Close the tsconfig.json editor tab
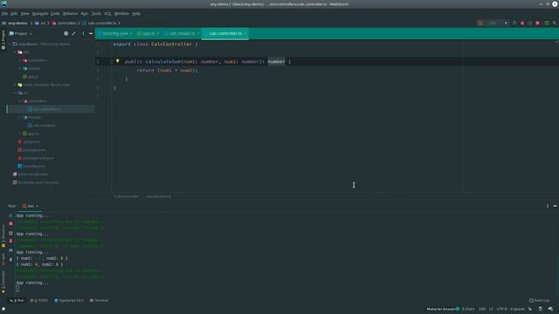 pyautogui.click(x=131, y=33)
